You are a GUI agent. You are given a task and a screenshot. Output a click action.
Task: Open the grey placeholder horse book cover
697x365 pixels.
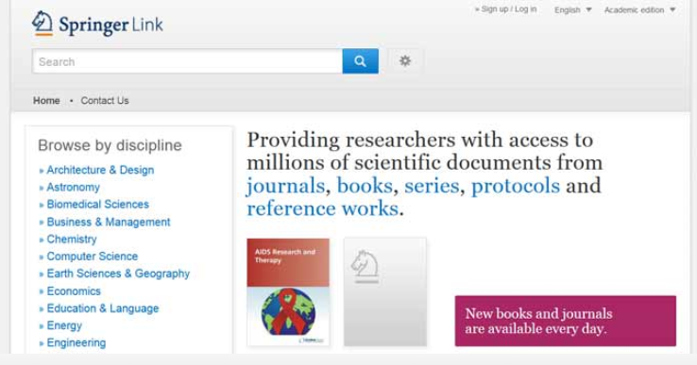tap(385, 292)
